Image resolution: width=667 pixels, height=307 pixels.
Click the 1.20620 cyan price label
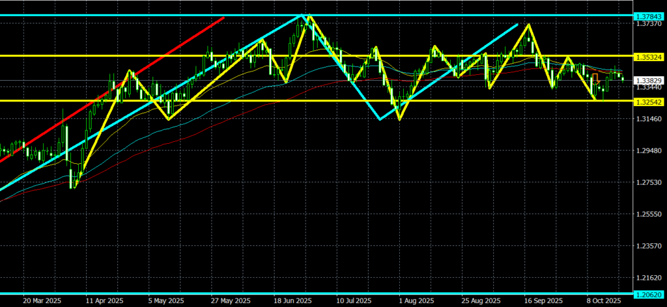click(x=649, y=294)
